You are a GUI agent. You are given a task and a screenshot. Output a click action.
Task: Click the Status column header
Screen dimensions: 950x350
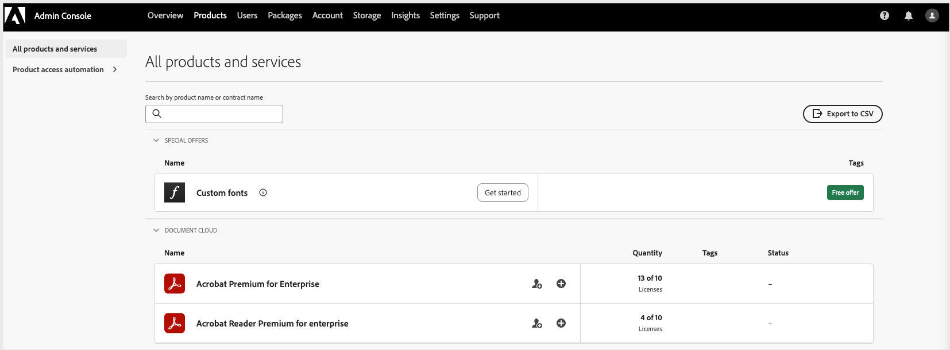click(x=778, y=253)
